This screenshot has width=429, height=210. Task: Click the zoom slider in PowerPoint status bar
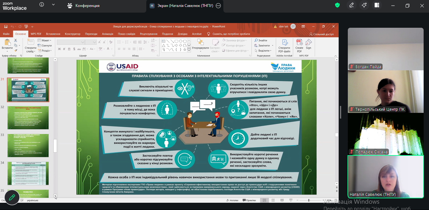tap(309, 200)
